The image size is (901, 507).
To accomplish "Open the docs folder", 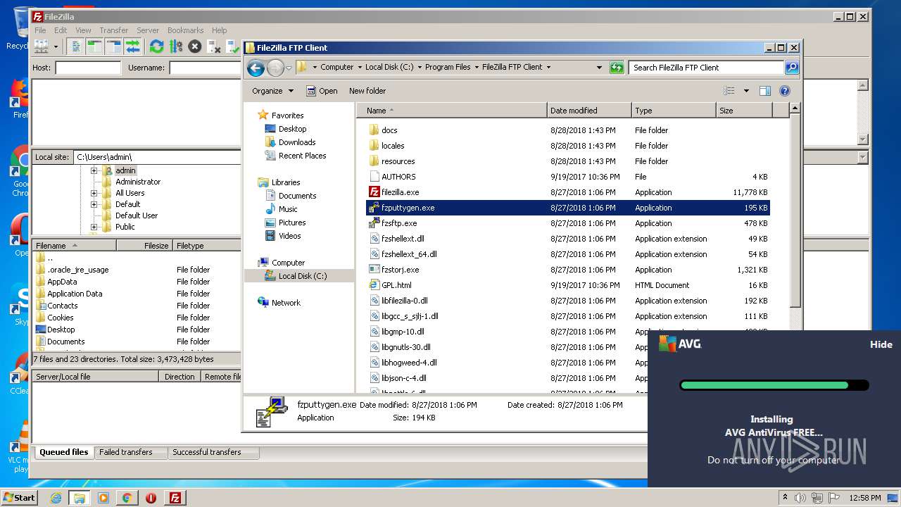I will click(389, 130).
